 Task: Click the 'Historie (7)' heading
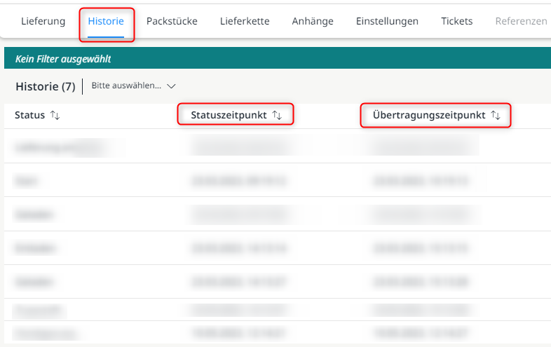[x=46, y=86]
